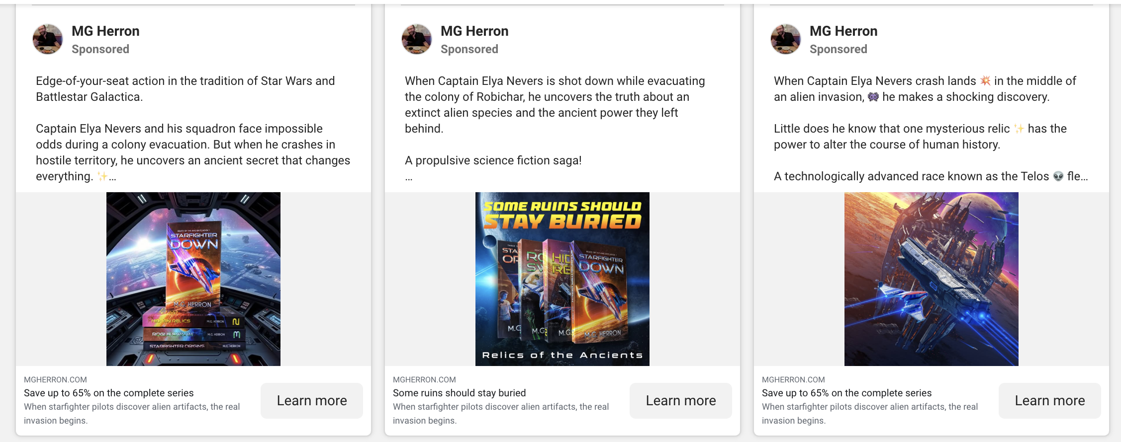Click the Sponsored label on the Robichar ad
1121x442 pixels.
tap(469, 49)
